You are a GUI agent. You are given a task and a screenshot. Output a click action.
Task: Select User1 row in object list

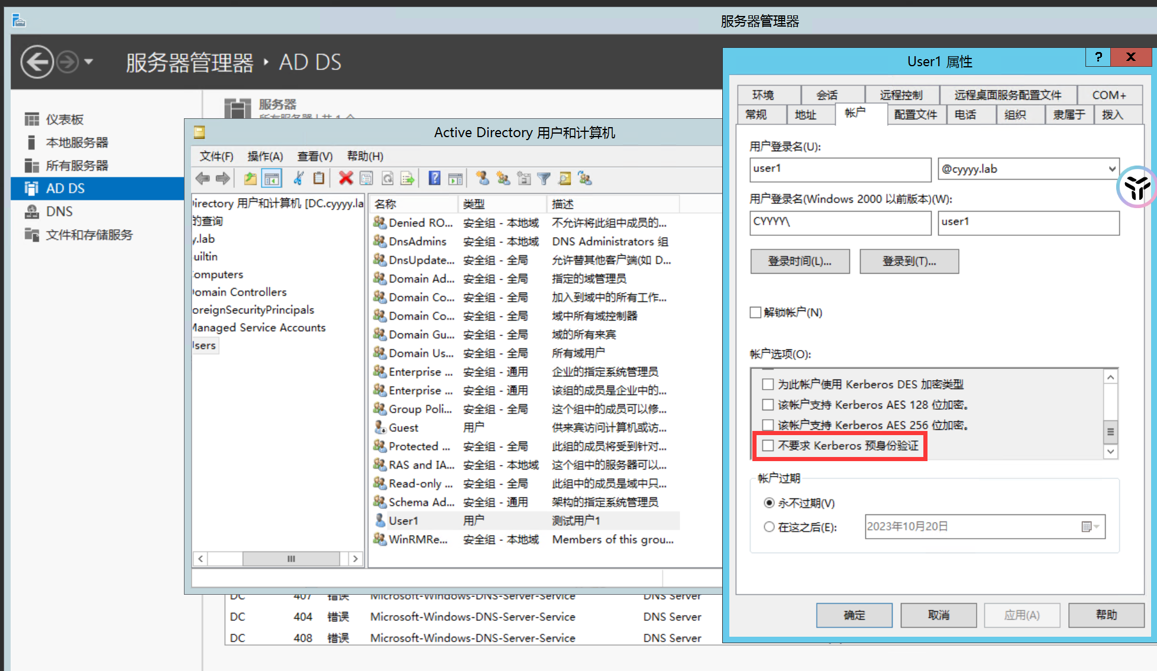pos(526,521)
